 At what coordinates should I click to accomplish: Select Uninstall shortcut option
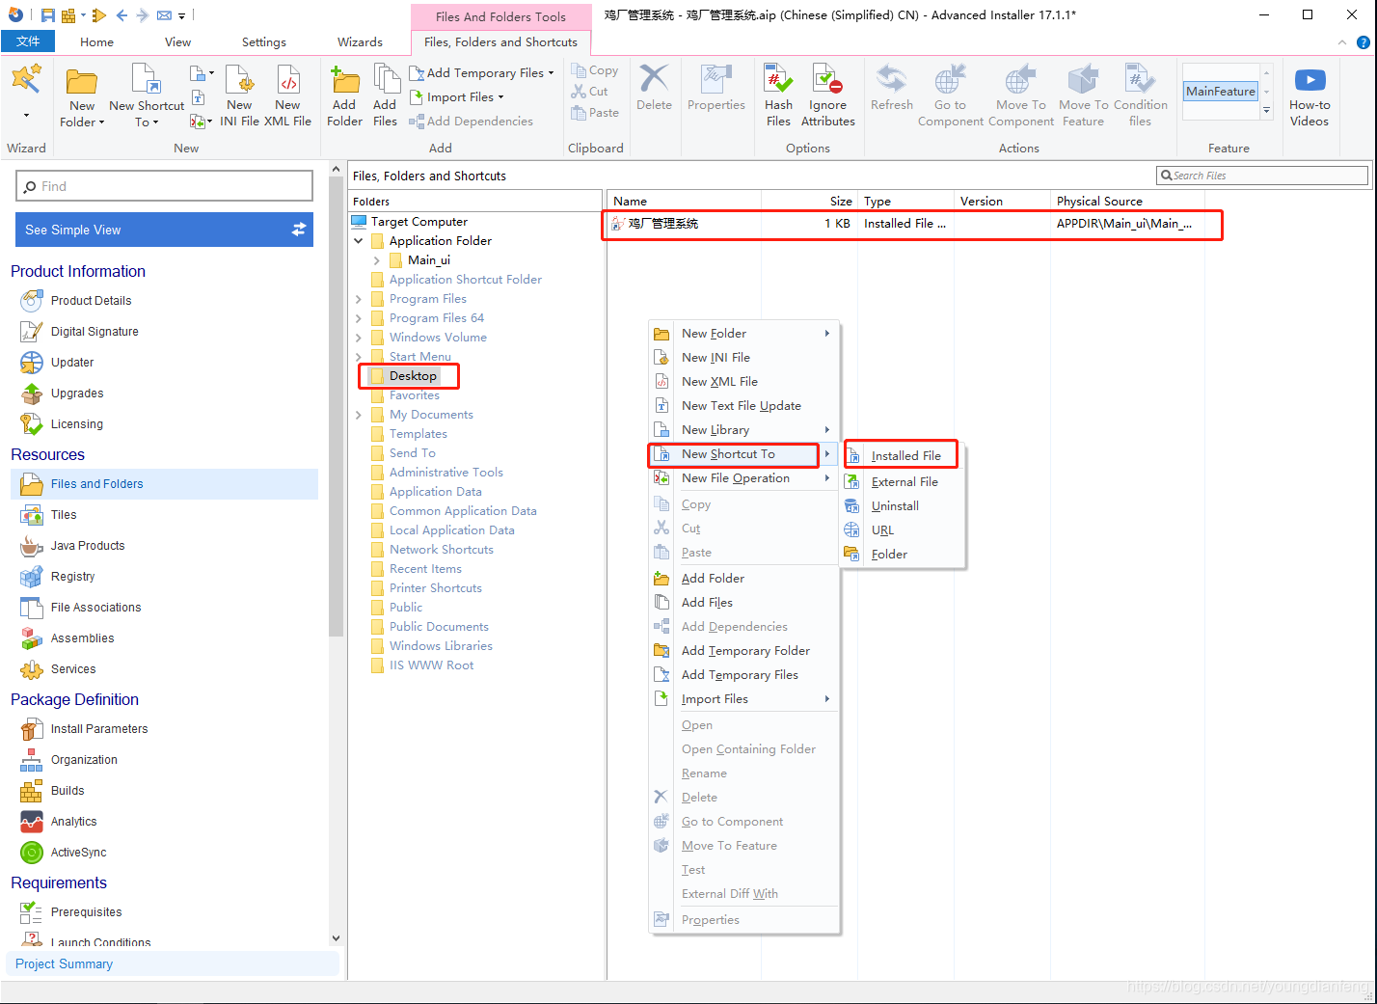coord(895,506)
